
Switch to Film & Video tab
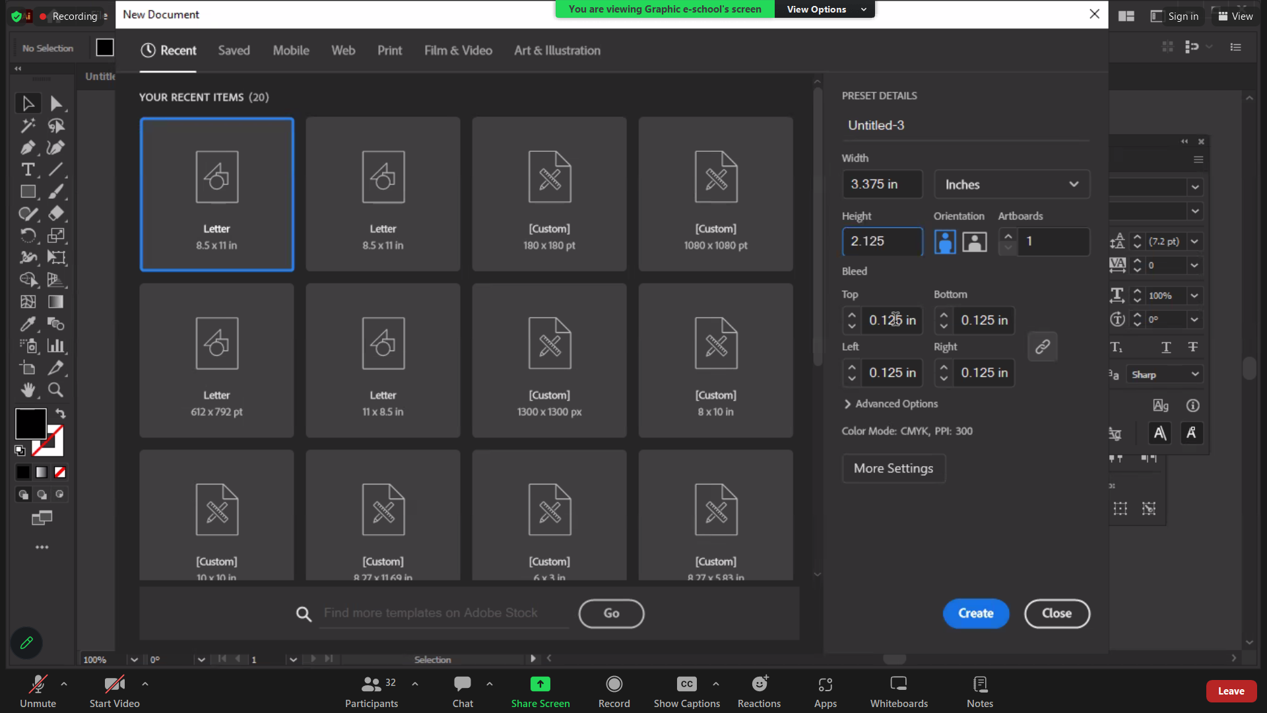458,50
